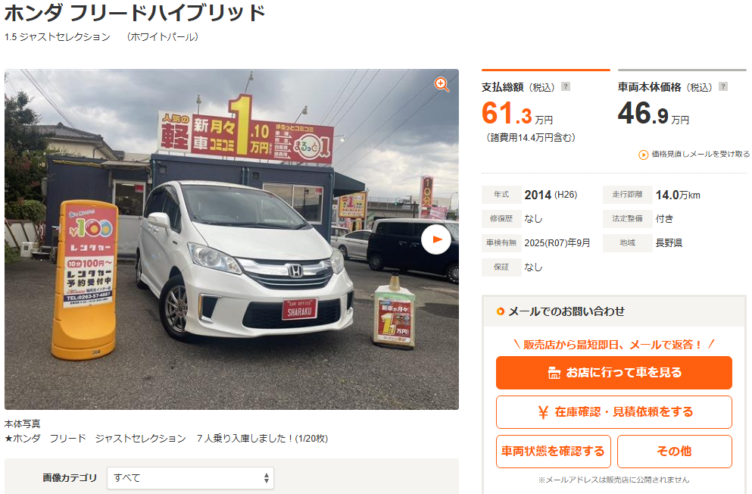This screenshot has width=752, height=494.
Task: Open help icon next to 支払総額
Action: click(566, 86)
